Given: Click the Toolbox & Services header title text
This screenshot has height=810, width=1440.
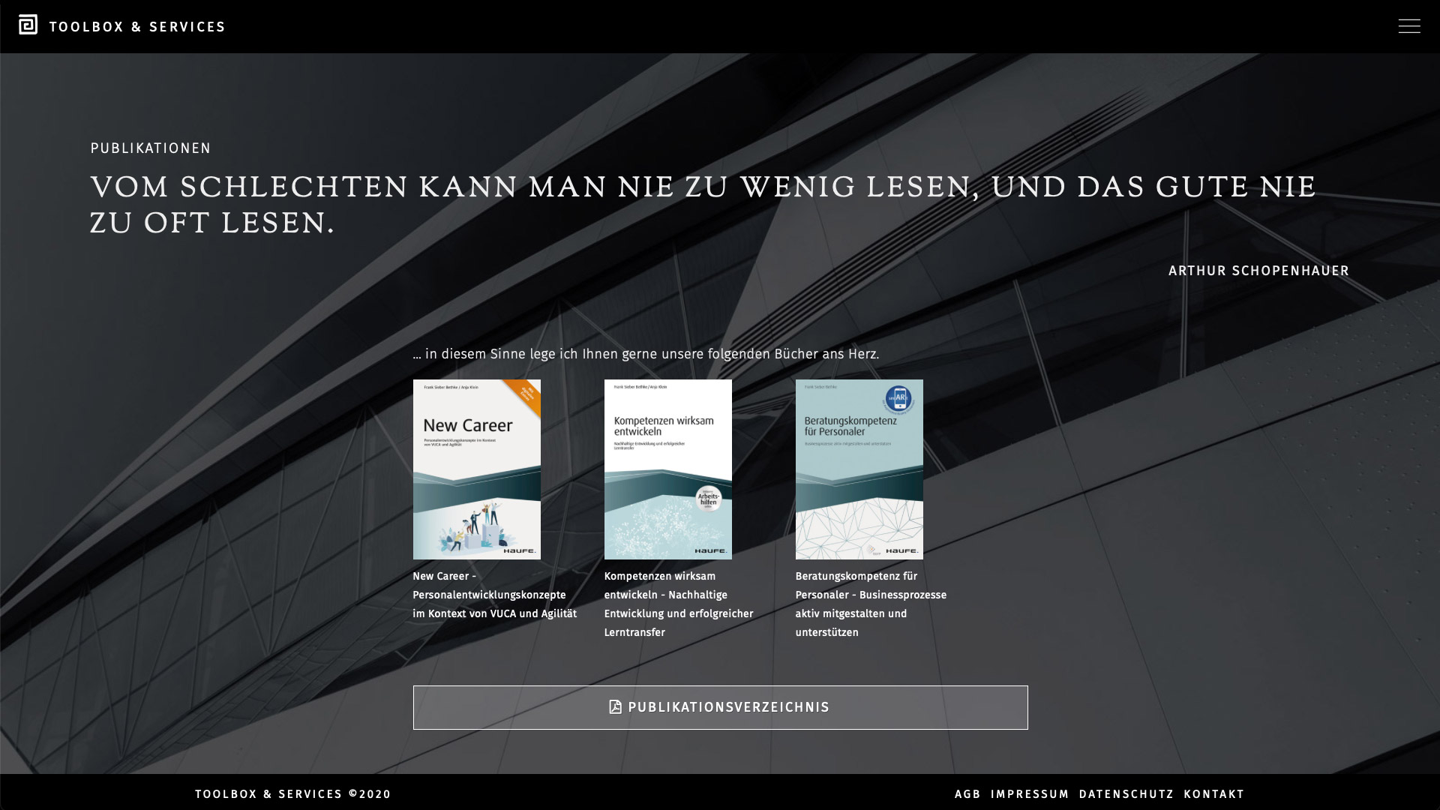Looking at the screenshot, I should click(x=137, y=27).
